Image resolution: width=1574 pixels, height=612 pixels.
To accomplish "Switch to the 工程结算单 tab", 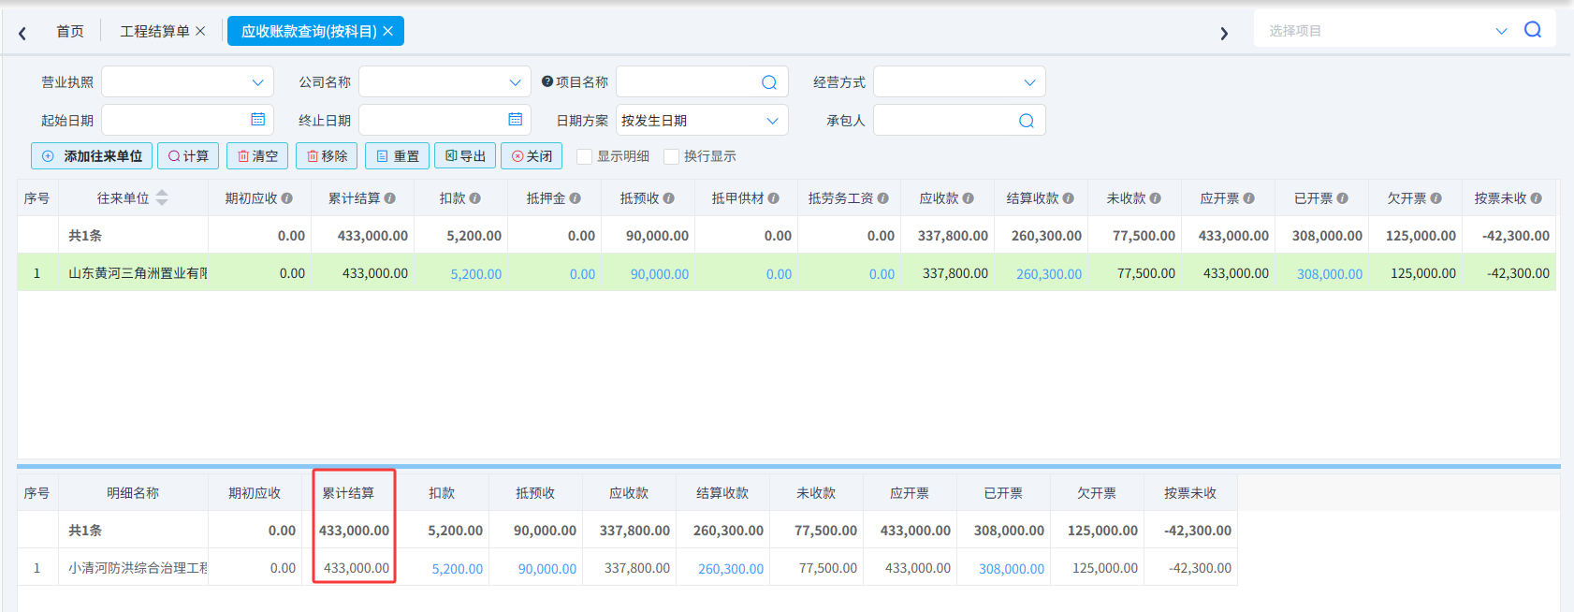I will coord(154,31).
